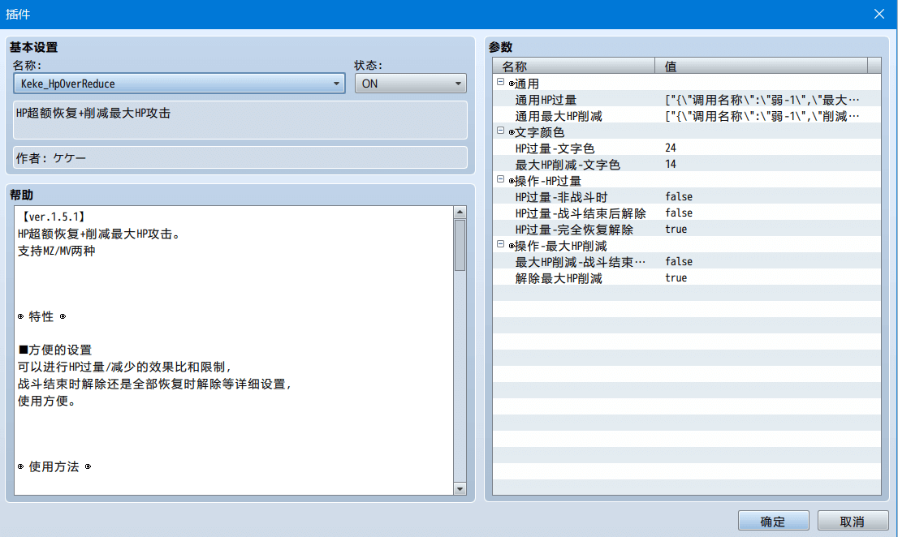Click the help scrollbar down arrow
The image size is (898, 537).
[460, 489]
